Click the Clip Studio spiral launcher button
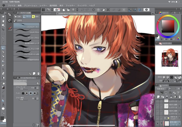This screenshot has height=127, width=182. coord(57,10)
